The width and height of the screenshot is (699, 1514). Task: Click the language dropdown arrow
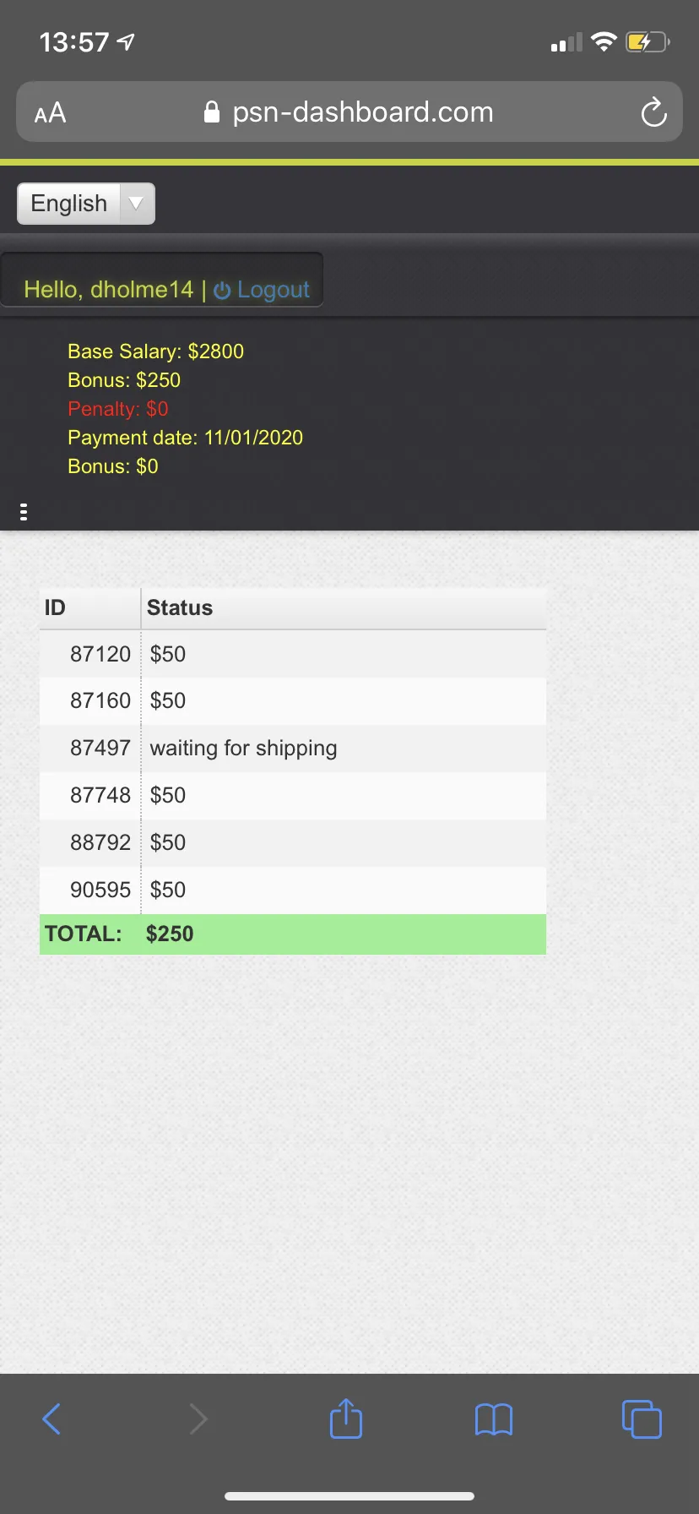pyautogui.click(x=136, y=204)
